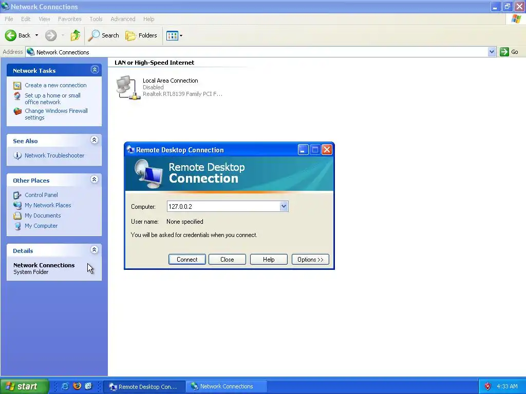526x394 pixels.
Task: Expand the Computer combo box dropdown
Action: [284, 206]
